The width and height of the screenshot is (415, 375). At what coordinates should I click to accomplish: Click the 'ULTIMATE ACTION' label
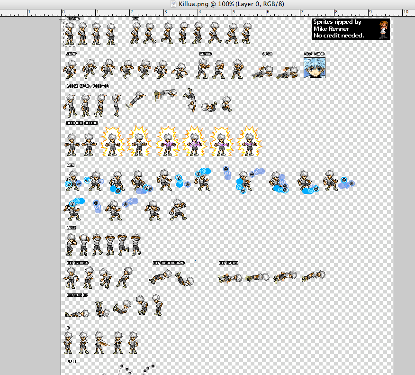82,123
